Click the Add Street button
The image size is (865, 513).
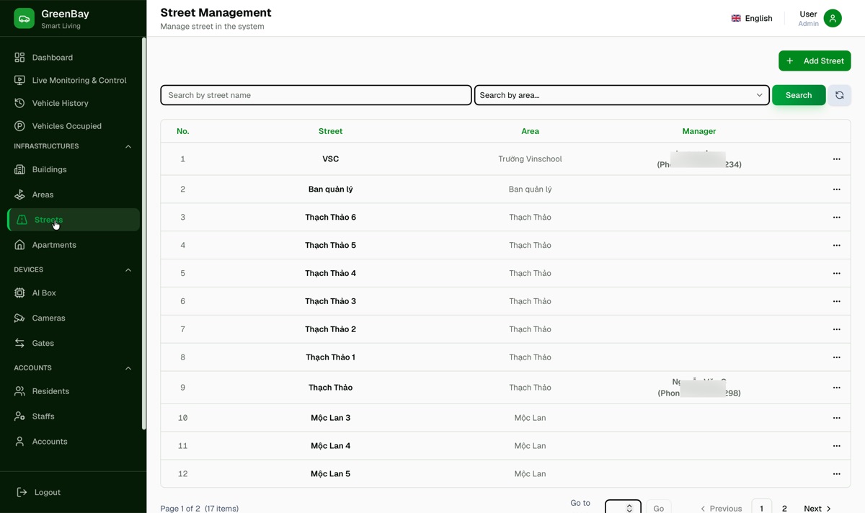815,61
